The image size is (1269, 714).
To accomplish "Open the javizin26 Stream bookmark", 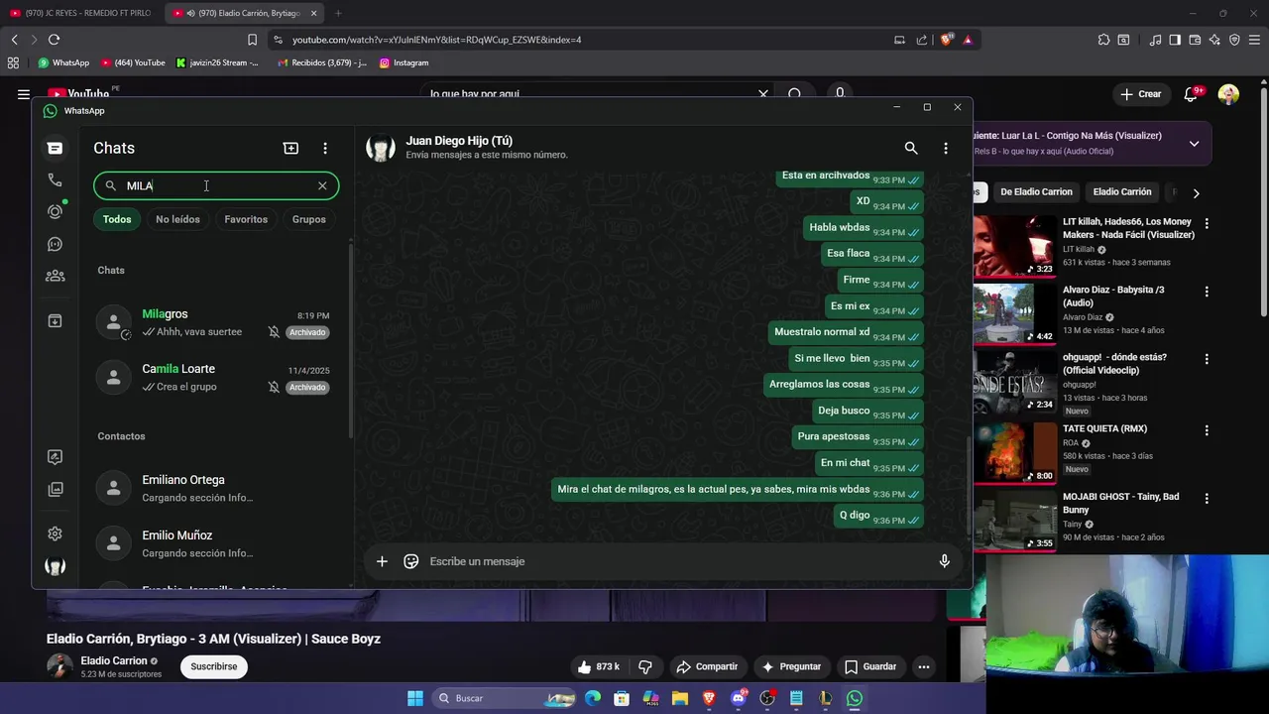I will pos(217,62).
